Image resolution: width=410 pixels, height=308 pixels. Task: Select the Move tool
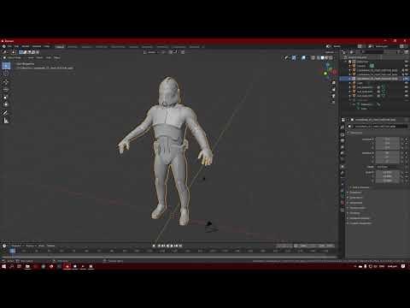[x=6, y=82]
